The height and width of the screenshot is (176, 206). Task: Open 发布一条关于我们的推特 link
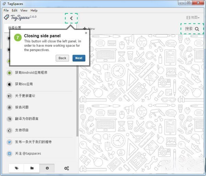[33, 142]
